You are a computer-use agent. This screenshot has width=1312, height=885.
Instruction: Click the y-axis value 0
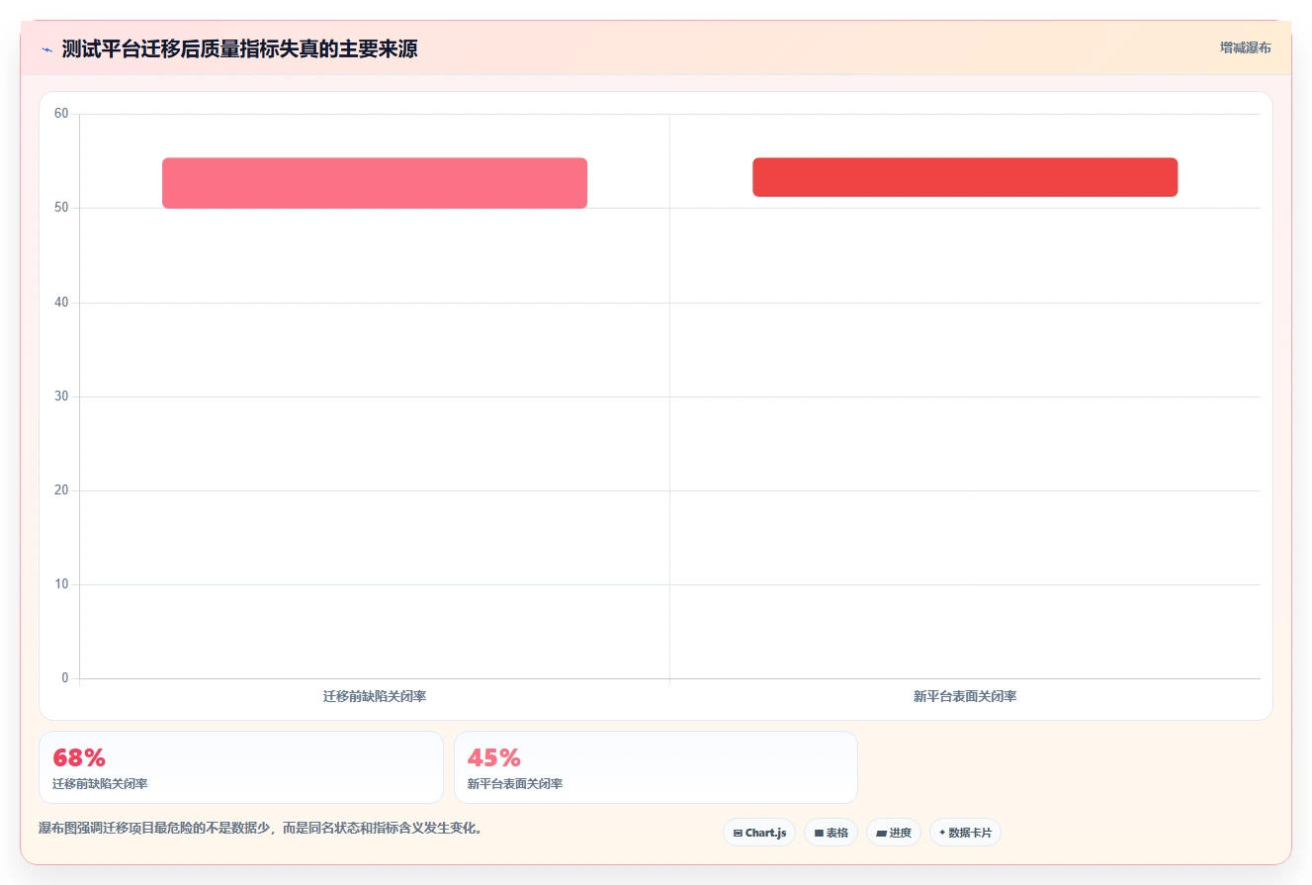[65, 677]
